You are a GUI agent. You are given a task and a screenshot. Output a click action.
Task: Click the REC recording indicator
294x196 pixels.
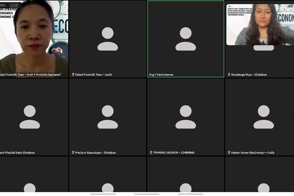(3, 5)
